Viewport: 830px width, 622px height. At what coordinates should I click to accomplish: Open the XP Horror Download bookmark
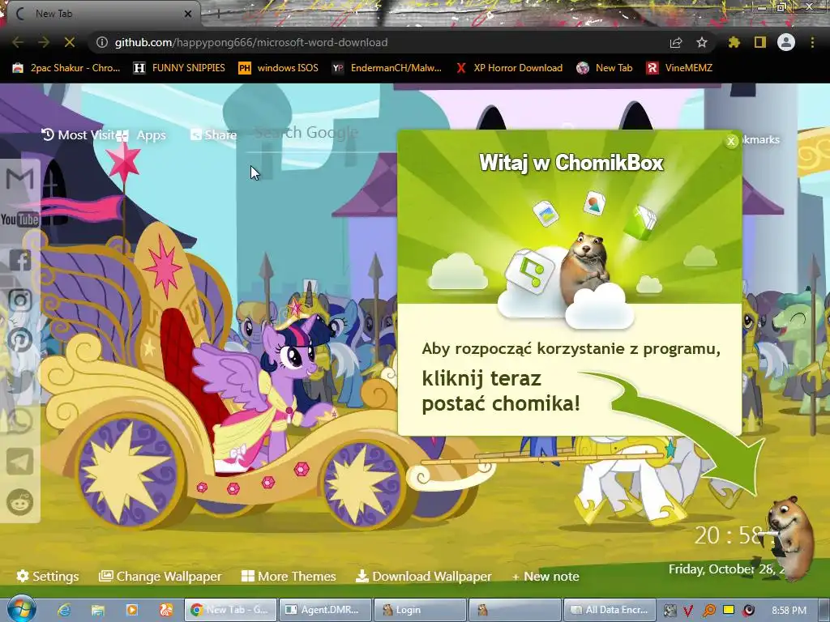(509, 68)
